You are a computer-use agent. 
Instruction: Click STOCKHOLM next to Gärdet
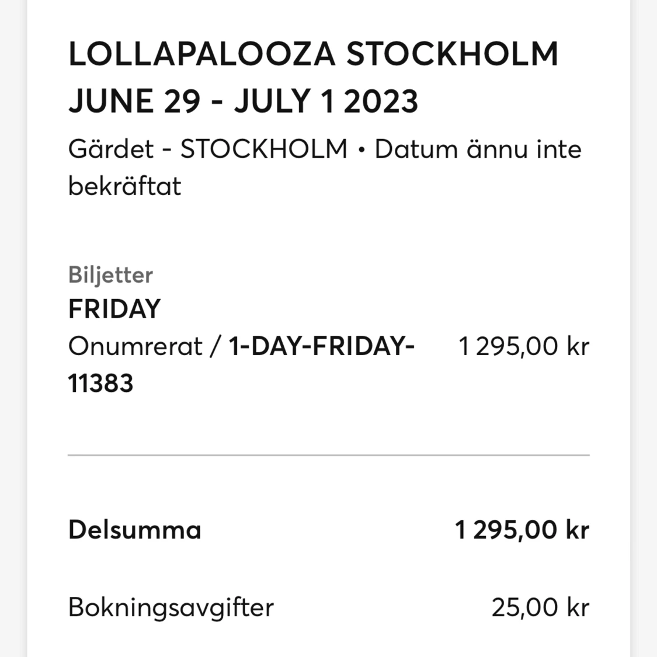click(263, 149)
